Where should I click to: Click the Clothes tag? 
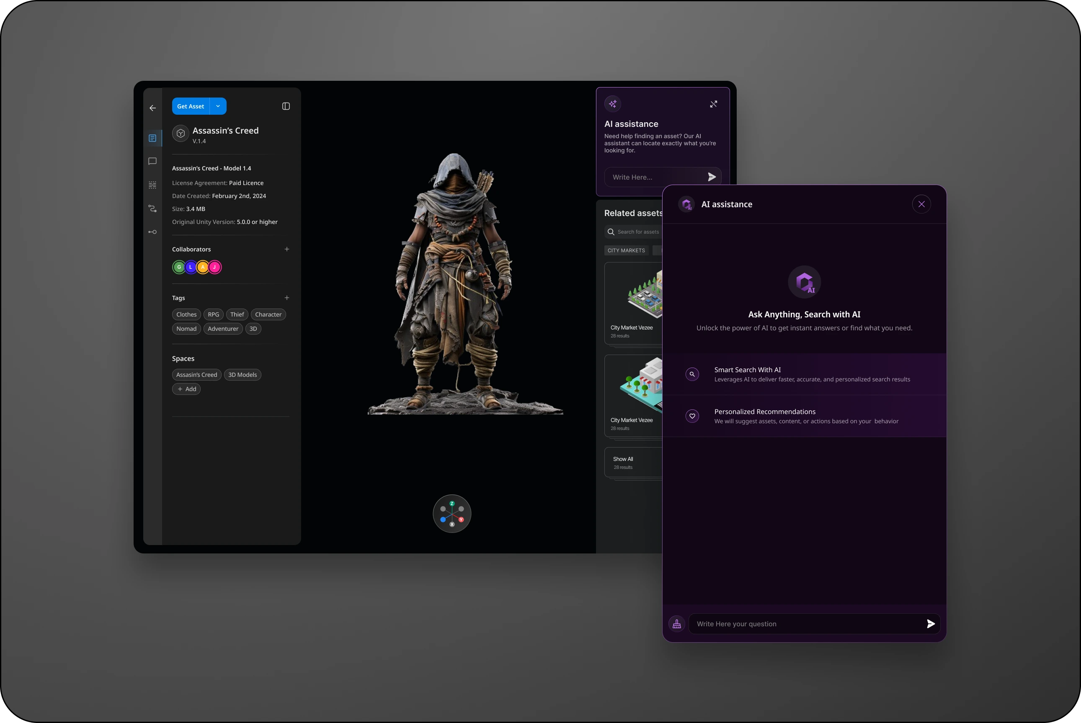(x=186, y=314)
